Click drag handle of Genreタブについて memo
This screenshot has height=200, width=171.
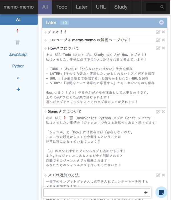pyautogui.click(x=45, y=112)
